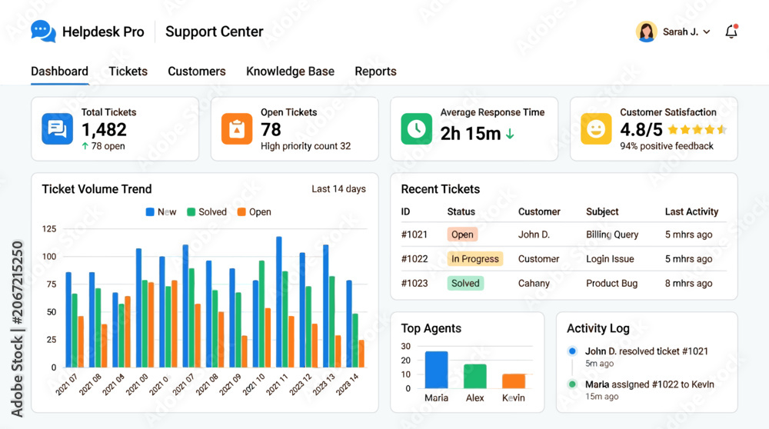769x429 pixels.
Task: Select the John D. resolved ticket log entry
Action: 647,357
